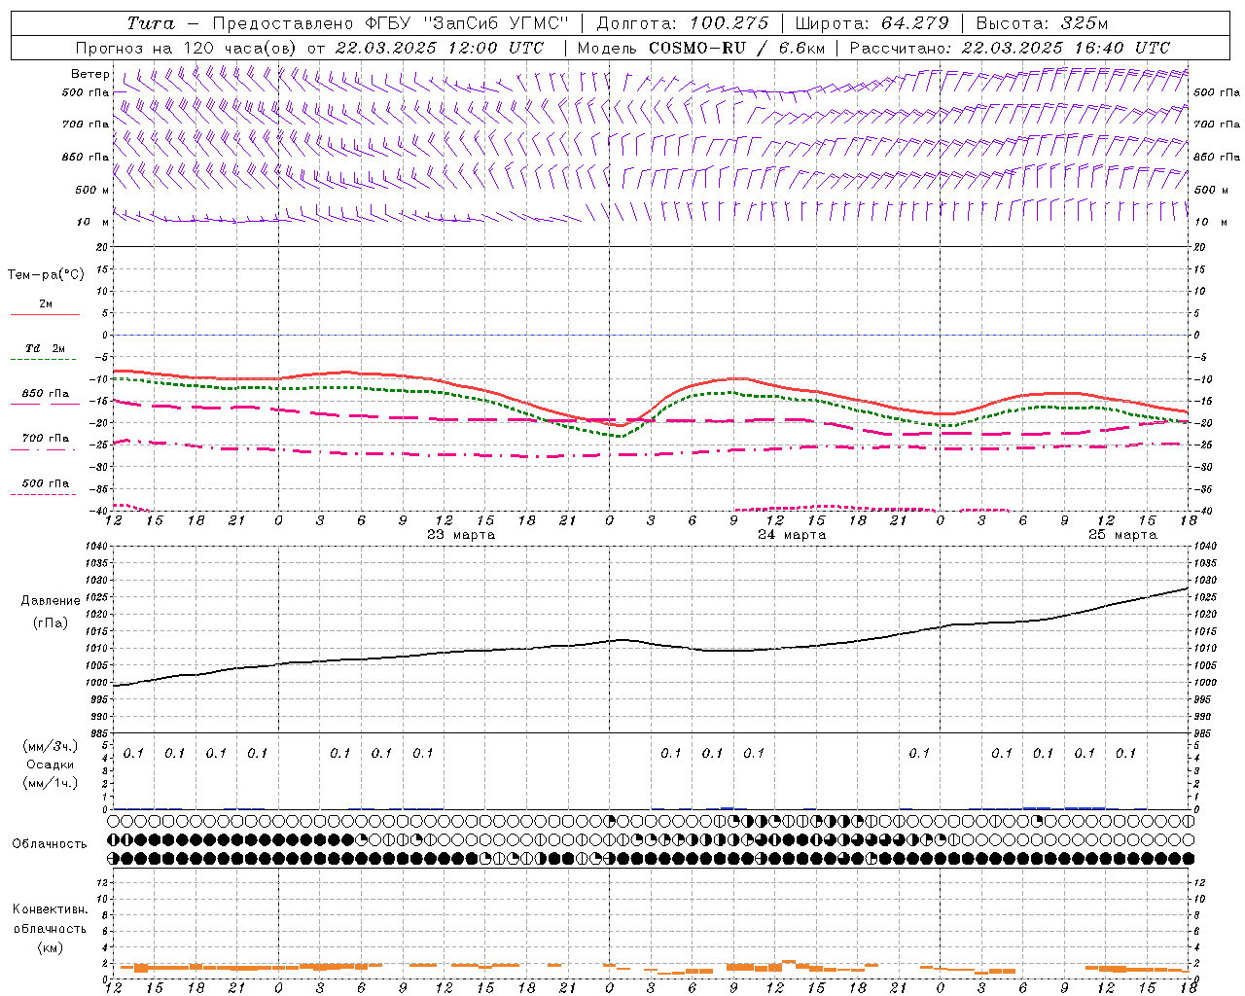The width and height of the screenshot is (1245, 996).
Task: Click the "Конвективн." convective cloud label
Action: pos(50,909)
